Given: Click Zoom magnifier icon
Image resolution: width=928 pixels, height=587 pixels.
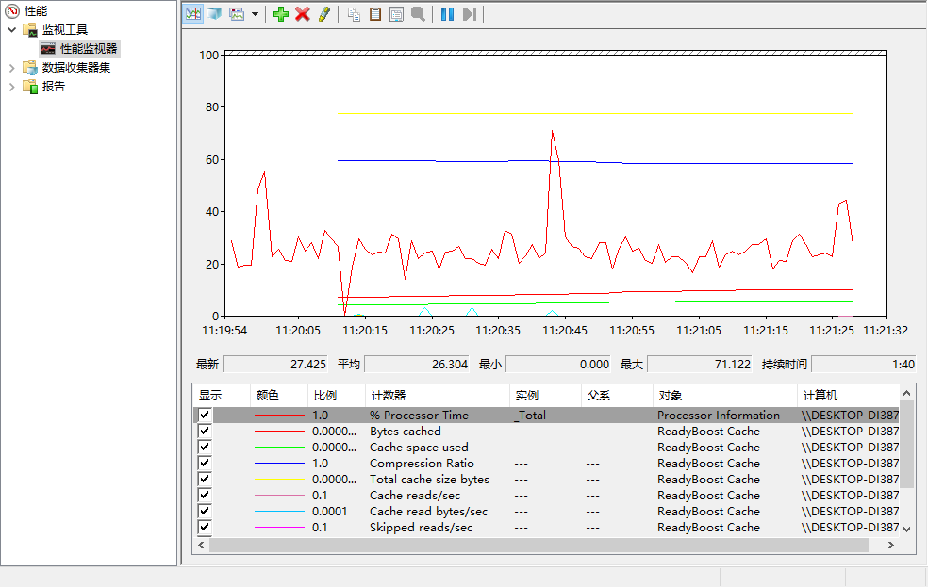Looking at the screenshot, I should point(418,13).
